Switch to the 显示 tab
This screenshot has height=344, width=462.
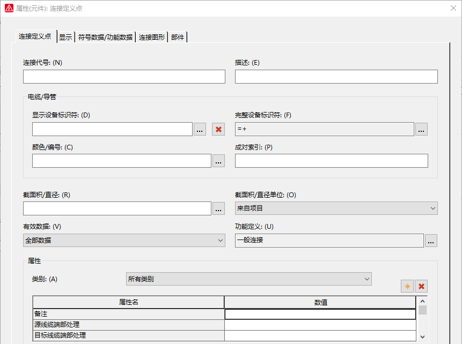pyautogui.click(x=65, y=37)
